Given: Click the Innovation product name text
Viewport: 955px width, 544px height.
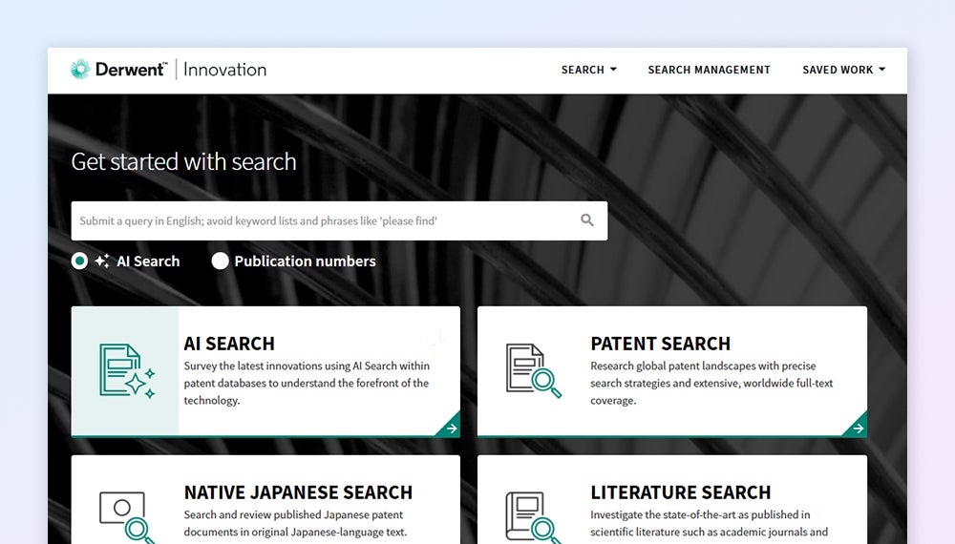Looking at the screenshot, I should 224,70.
